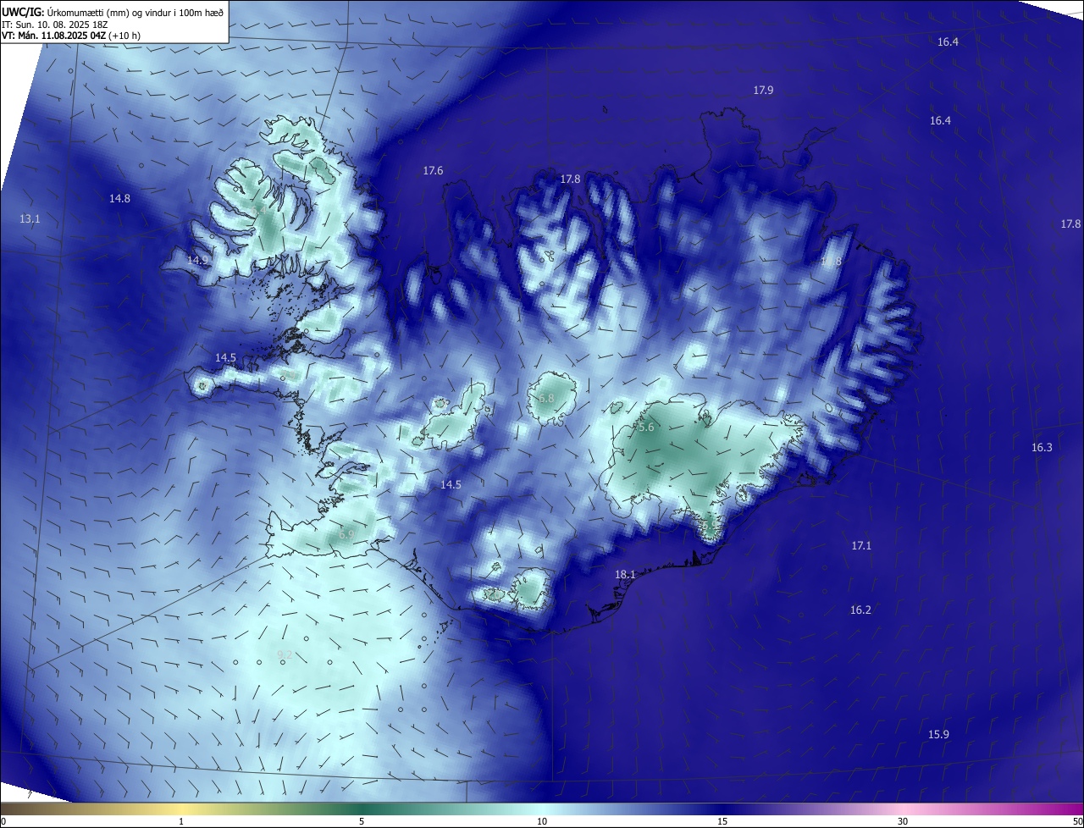
Task: Click the color scale label 0
Action: click(x=3, y=822)
